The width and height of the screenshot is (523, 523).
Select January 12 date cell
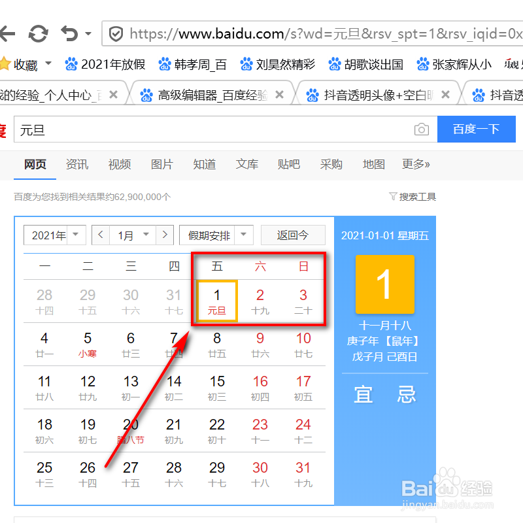click(88, 388)
